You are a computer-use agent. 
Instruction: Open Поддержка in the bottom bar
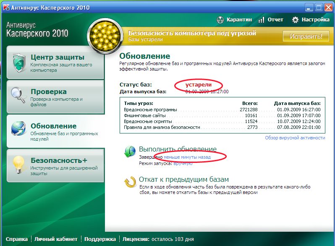(100, 239)
